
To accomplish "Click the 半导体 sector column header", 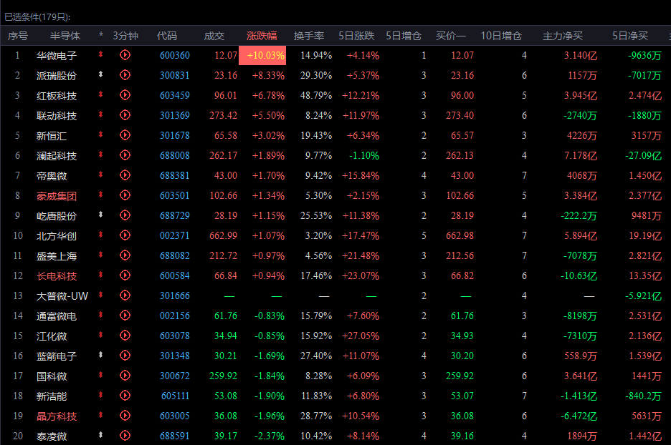I will pyautogui.click(x=65, y=36).
